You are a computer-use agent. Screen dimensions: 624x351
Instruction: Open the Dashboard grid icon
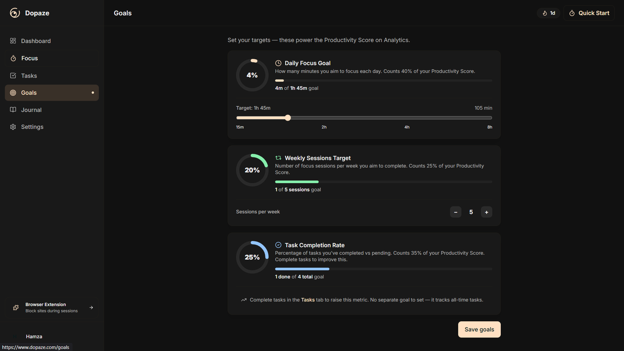click(13, 41)
